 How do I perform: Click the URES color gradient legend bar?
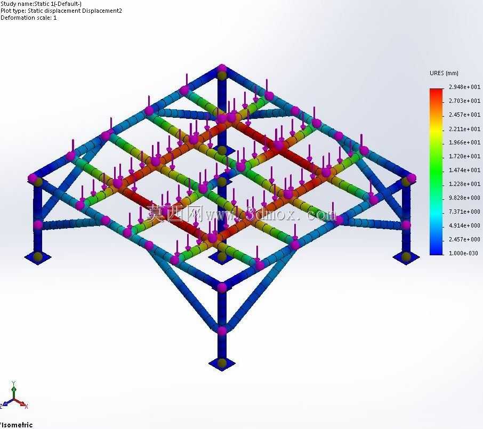pyautogui.click(x=436, y=172)
